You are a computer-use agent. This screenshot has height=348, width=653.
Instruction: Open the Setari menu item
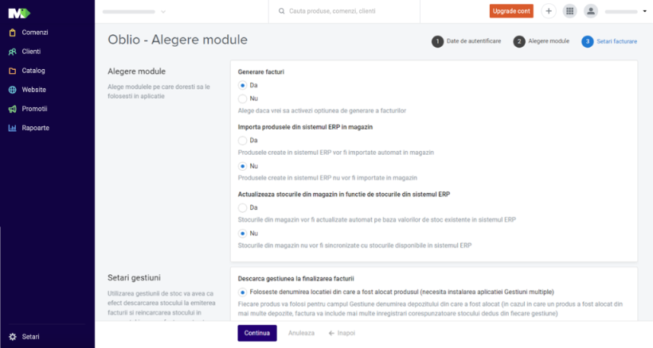(30, 337)
